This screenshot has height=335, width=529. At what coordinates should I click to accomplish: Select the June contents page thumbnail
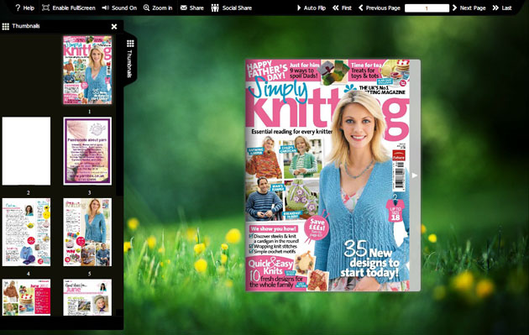coord(26,297)
